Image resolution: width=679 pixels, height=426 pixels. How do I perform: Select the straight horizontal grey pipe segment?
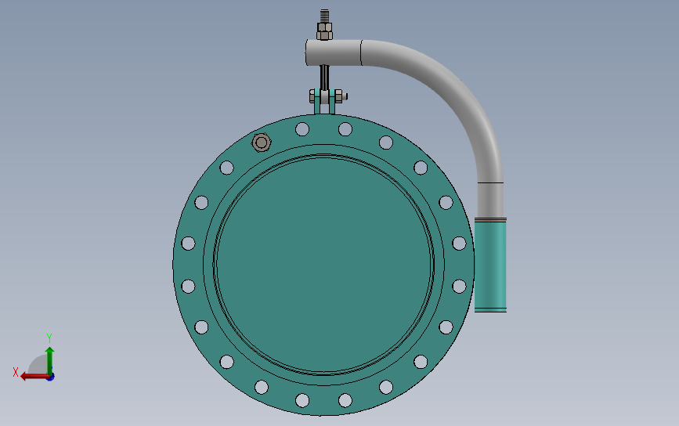334,52
